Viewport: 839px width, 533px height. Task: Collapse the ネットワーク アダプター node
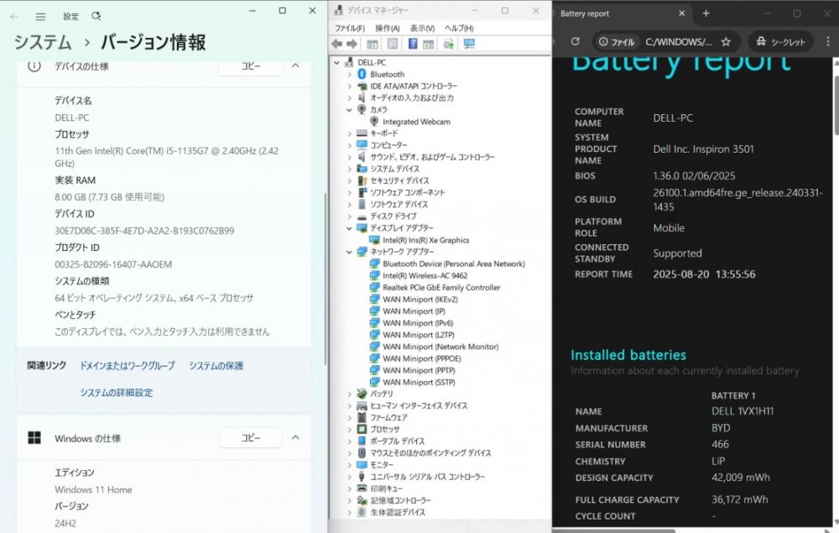click(x=349, y=252)
